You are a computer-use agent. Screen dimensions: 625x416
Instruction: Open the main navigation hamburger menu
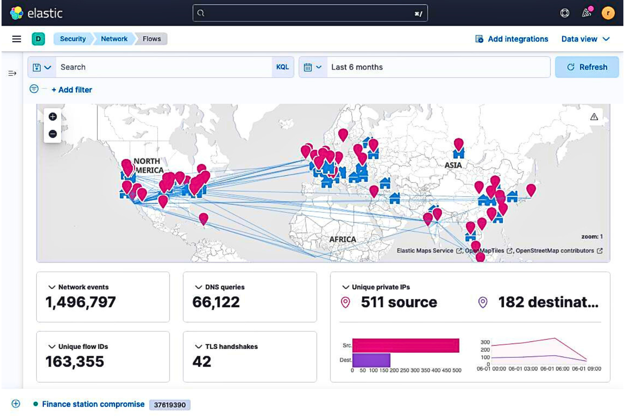pyautogui.click(x=17, y=39)
